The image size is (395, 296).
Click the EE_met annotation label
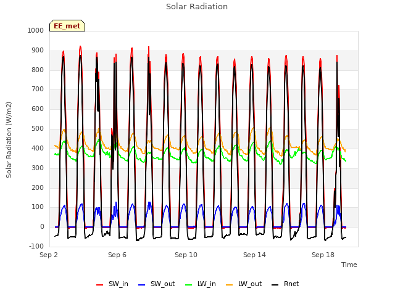tap(67, 26)
